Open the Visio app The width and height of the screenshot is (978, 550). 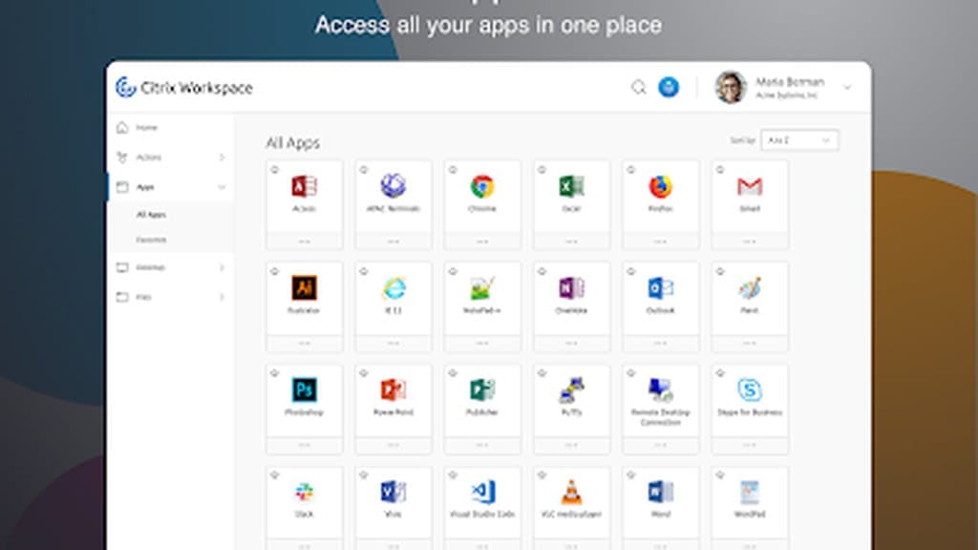coord(393,492)
